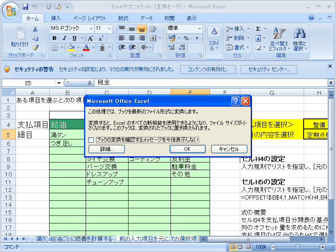The image size is (336, 252).
Task: Decrease font size with the small A icon
Action: [101, 38]
